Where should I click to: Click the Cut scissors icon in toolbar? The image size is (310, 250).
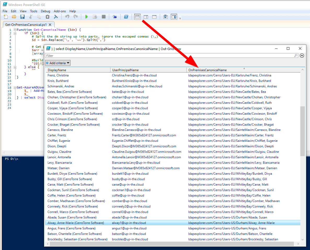coord(31,17)
